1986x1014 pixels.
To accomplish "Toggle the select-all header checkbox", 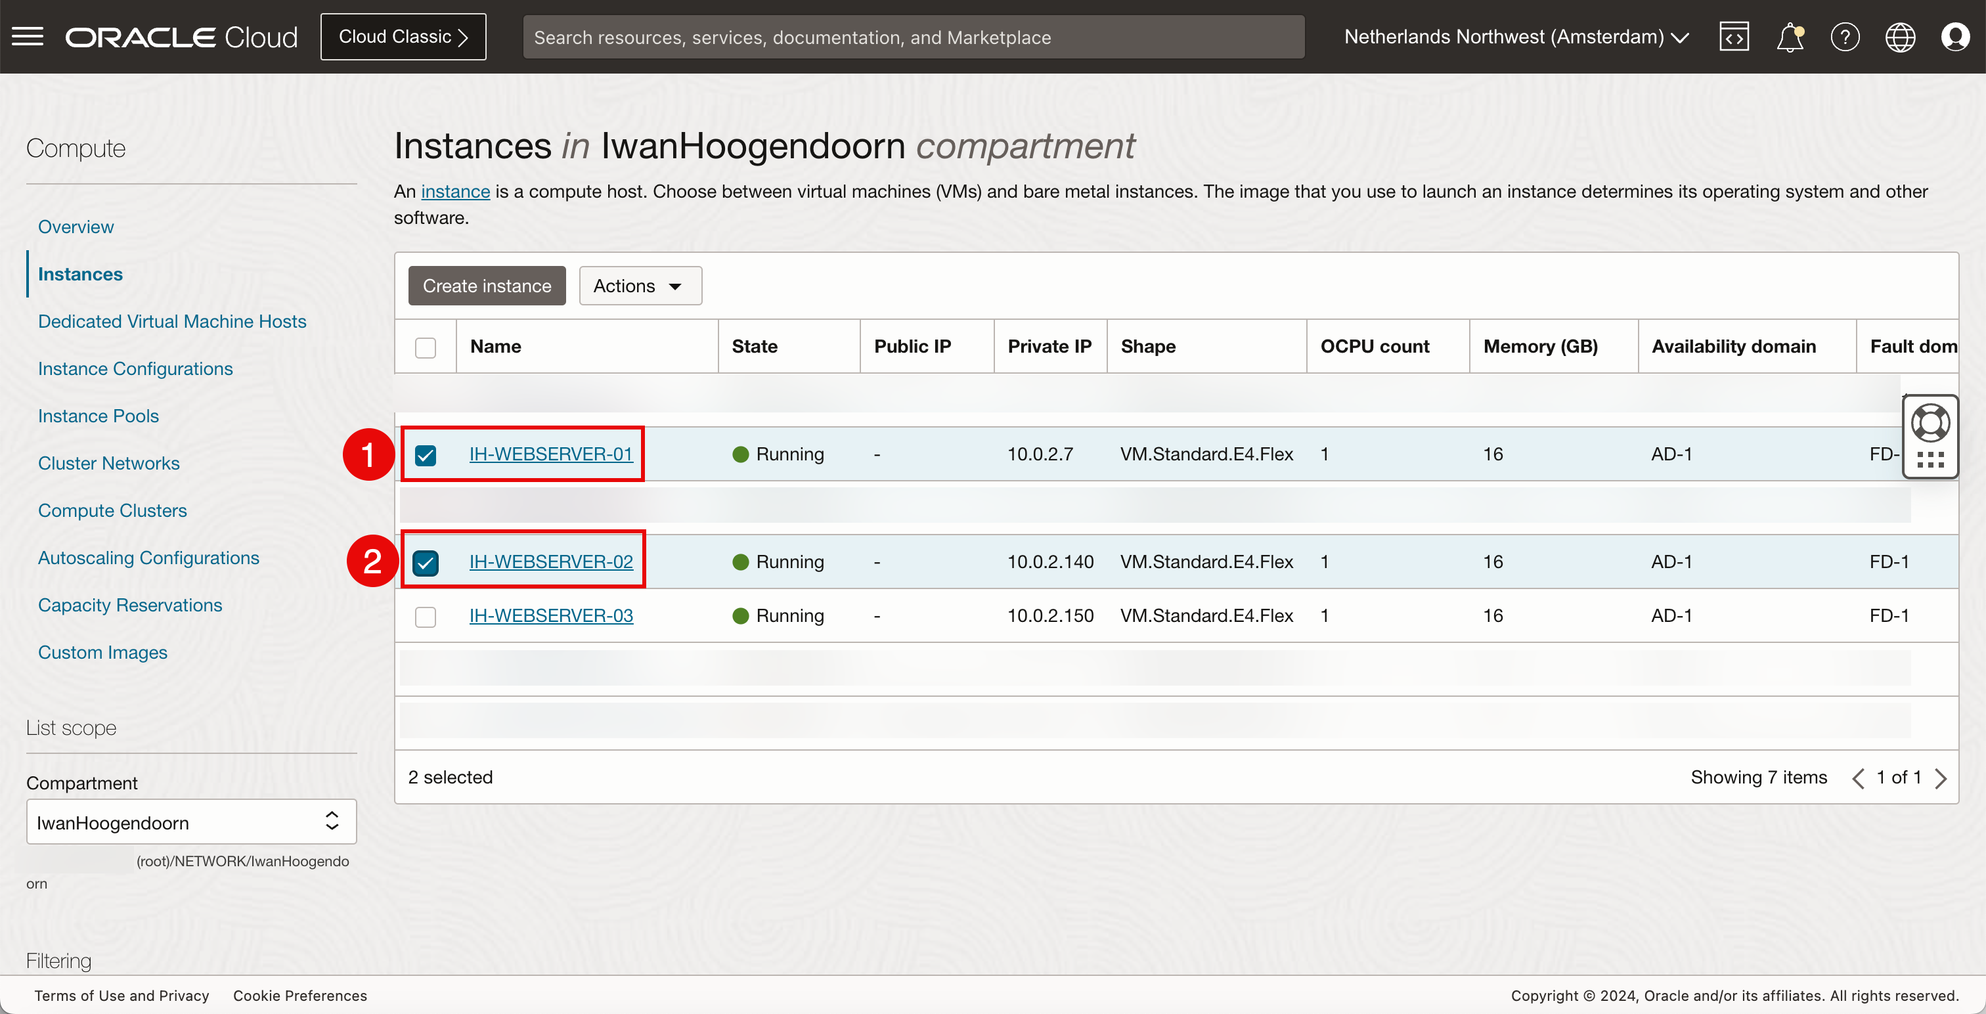I will click(426, 347).
